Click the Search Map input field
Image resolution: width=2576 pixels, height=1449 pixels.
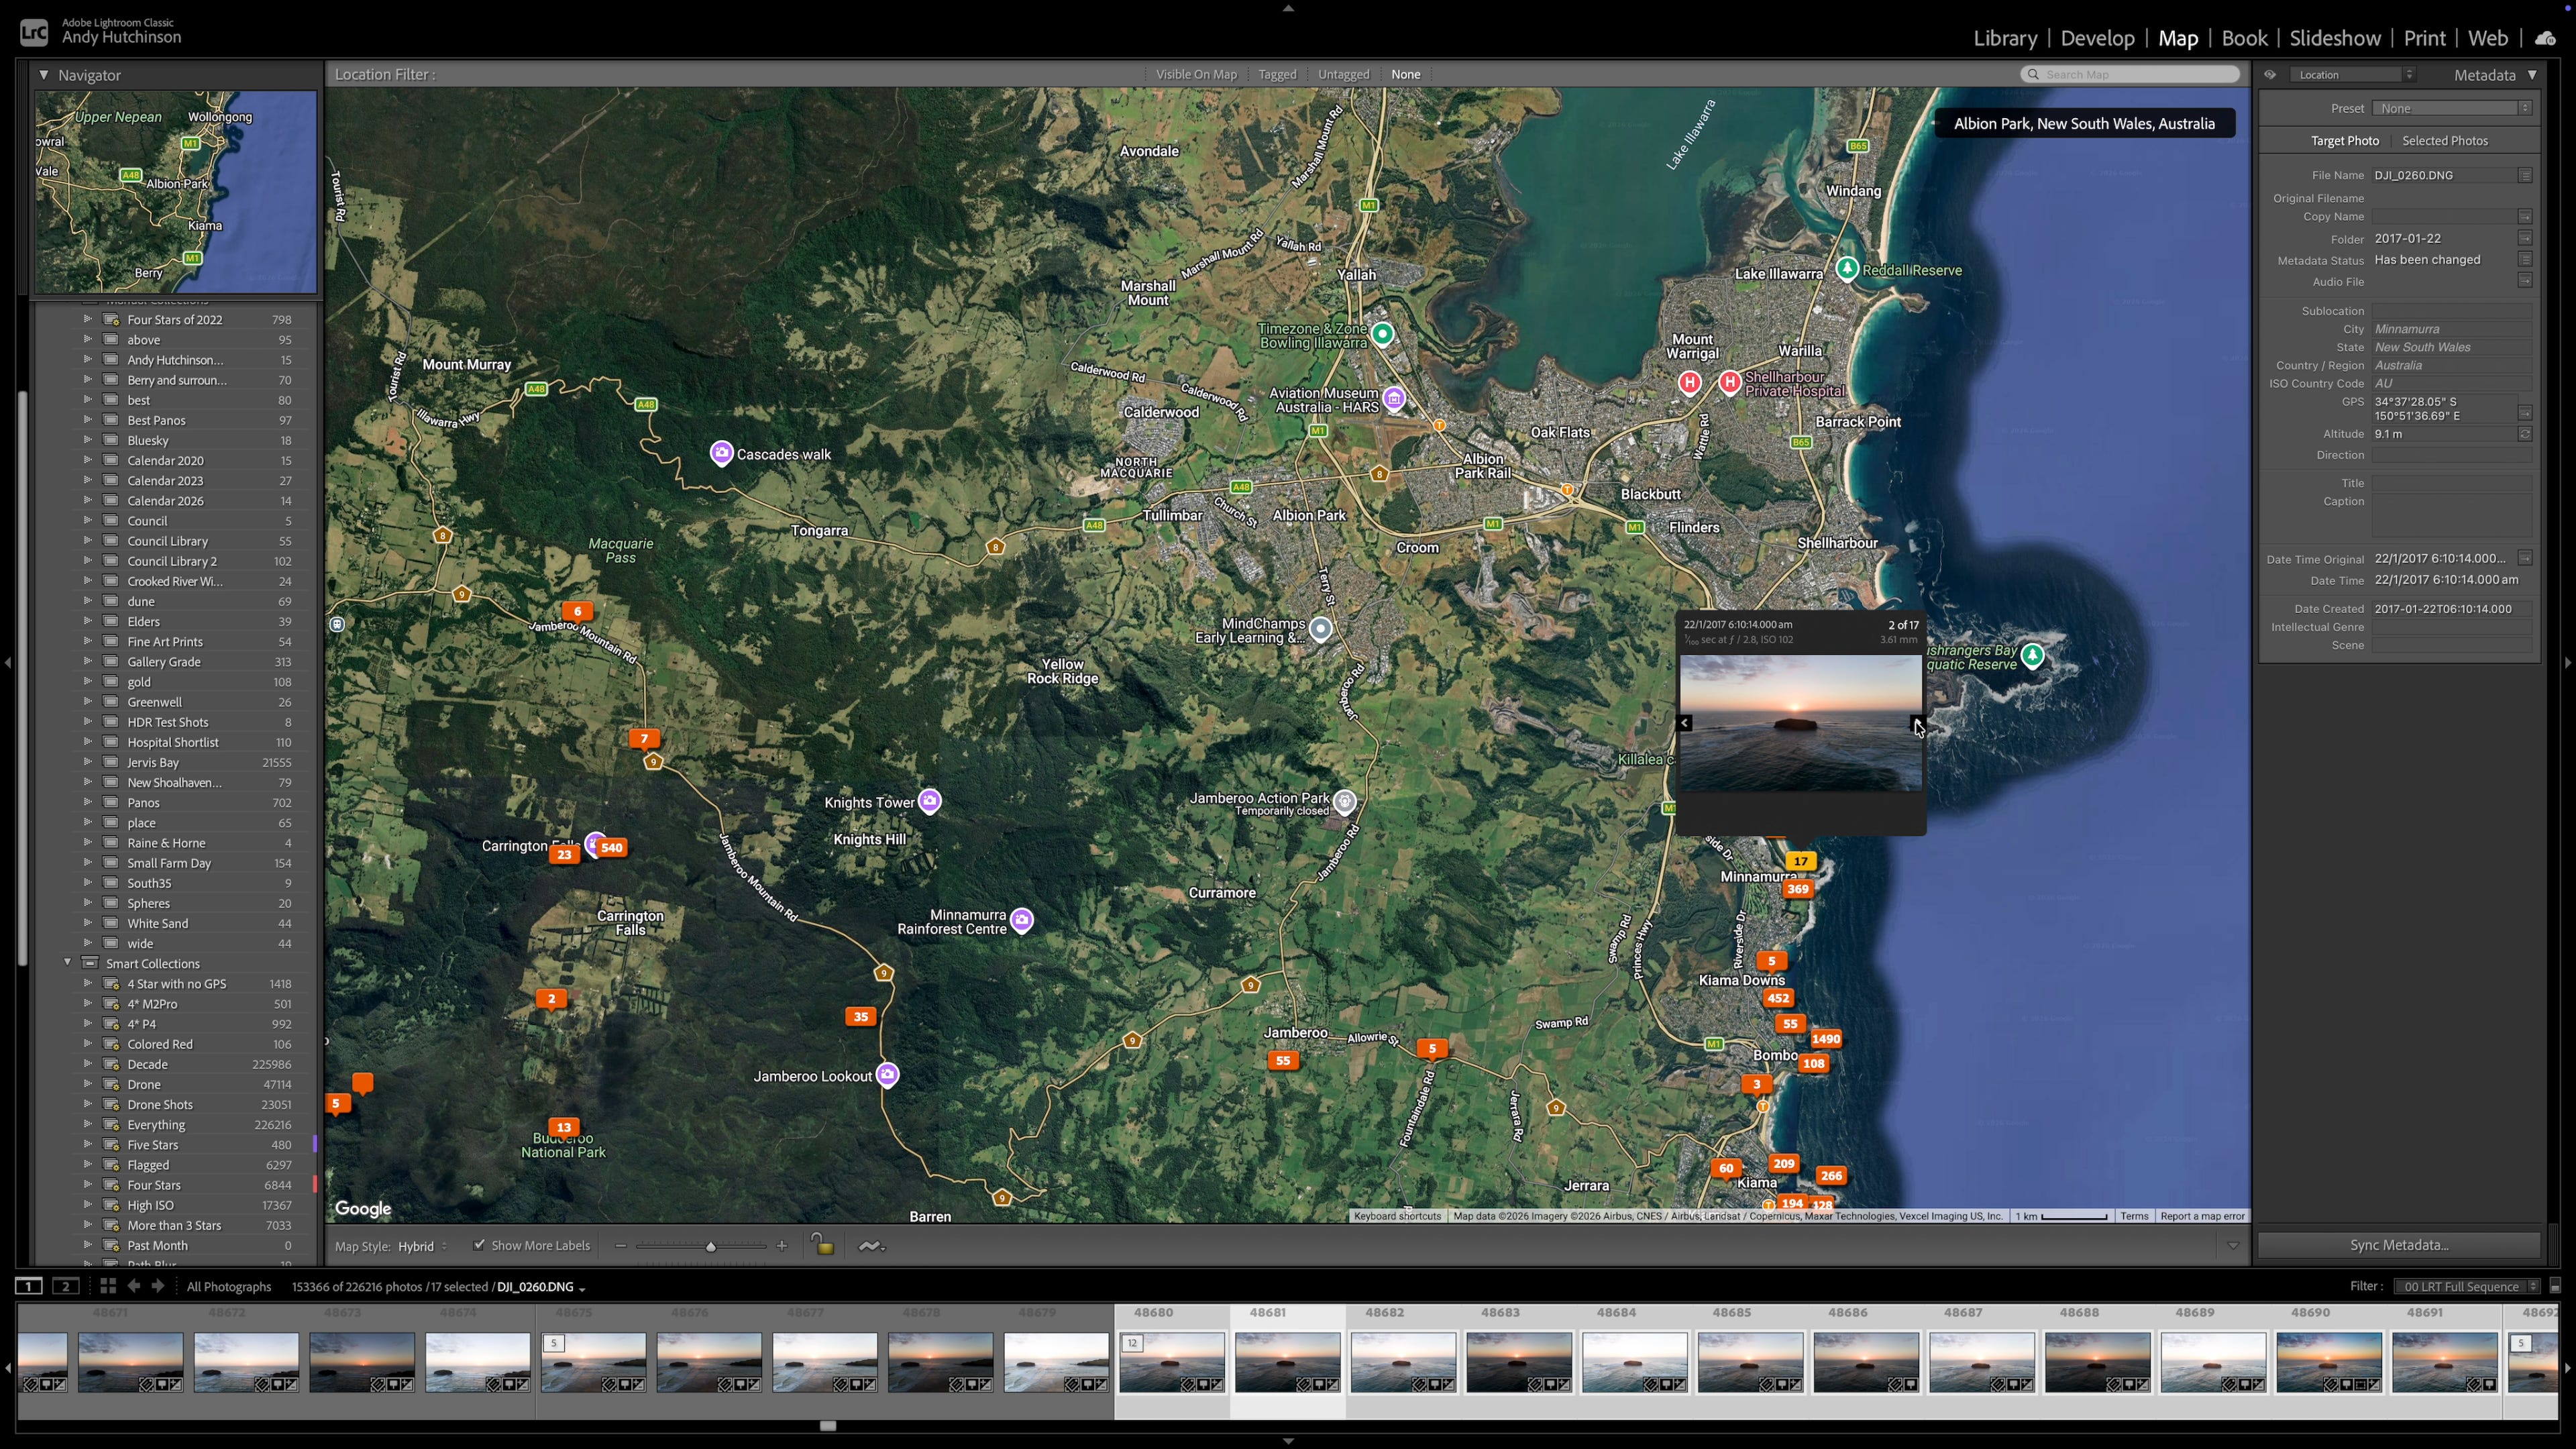click(2130, 74)
